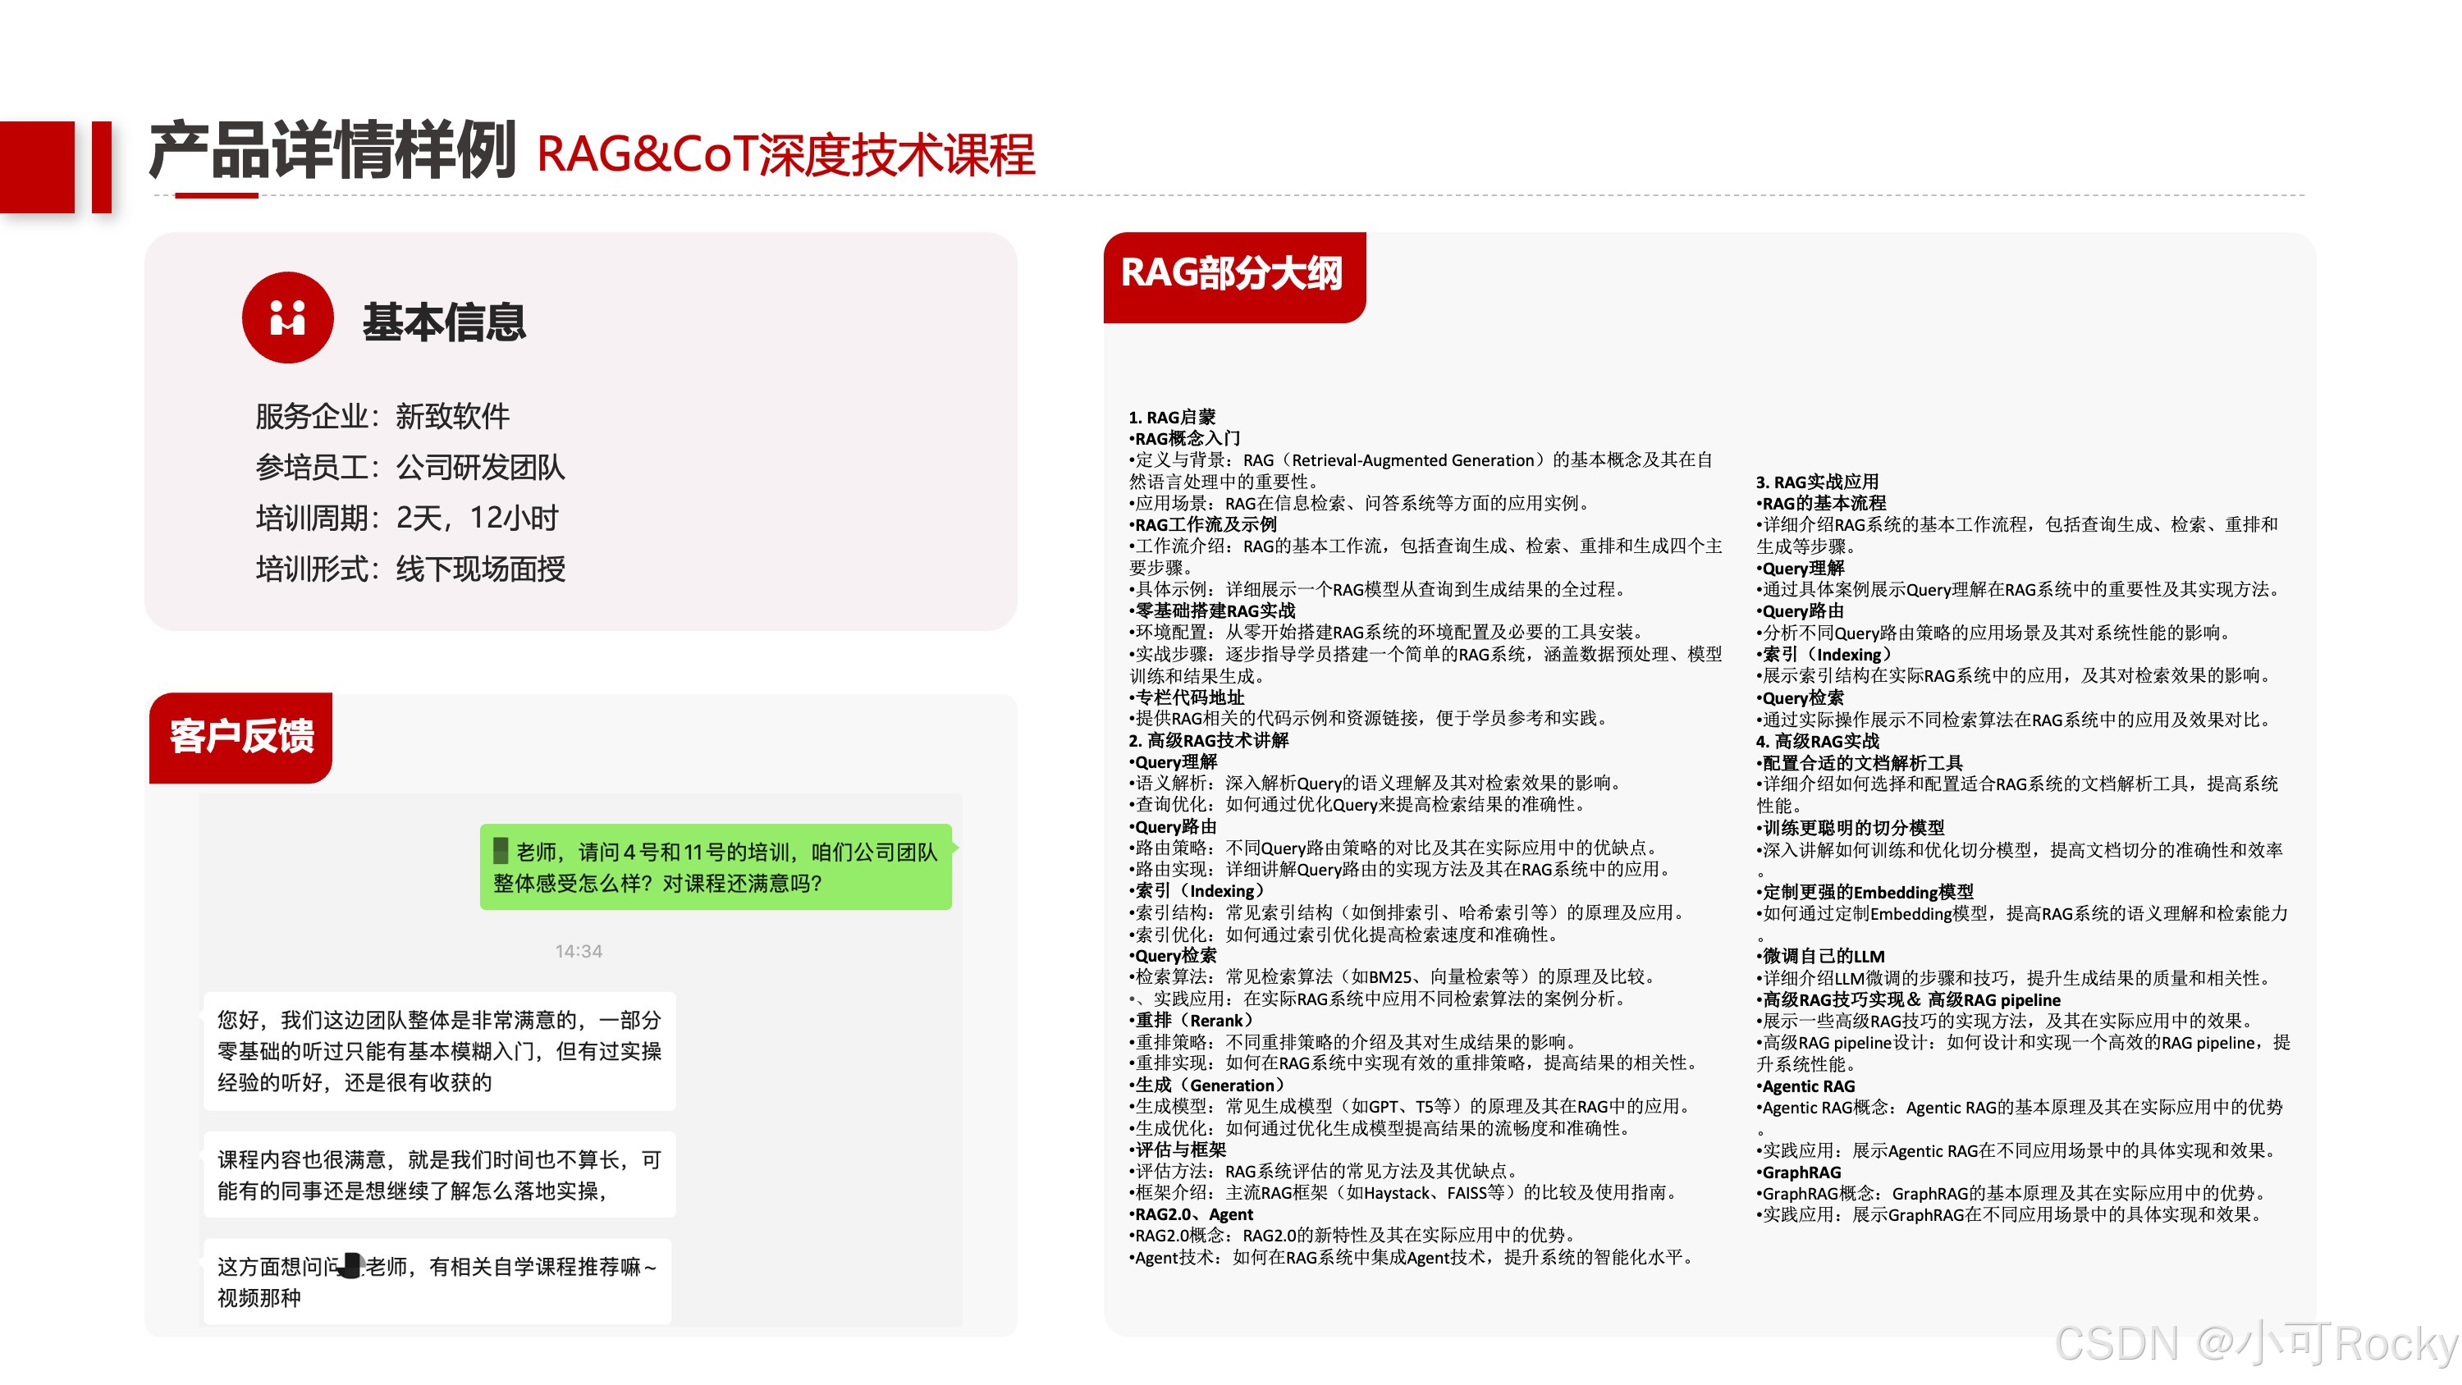
Task: Click the 培训周期：2天，12小时 line
Action: [x=407, y=518]
